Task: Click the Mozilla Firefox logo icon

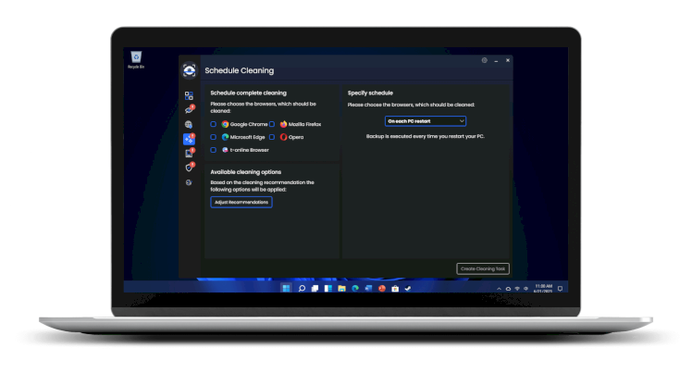Action: pyautogui.click(x=283, y=124)
